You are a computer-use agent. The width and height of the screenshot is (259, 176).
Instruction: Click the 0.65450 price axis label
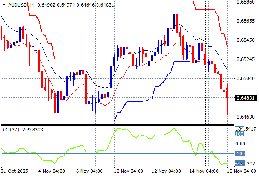tap(245, 40)
